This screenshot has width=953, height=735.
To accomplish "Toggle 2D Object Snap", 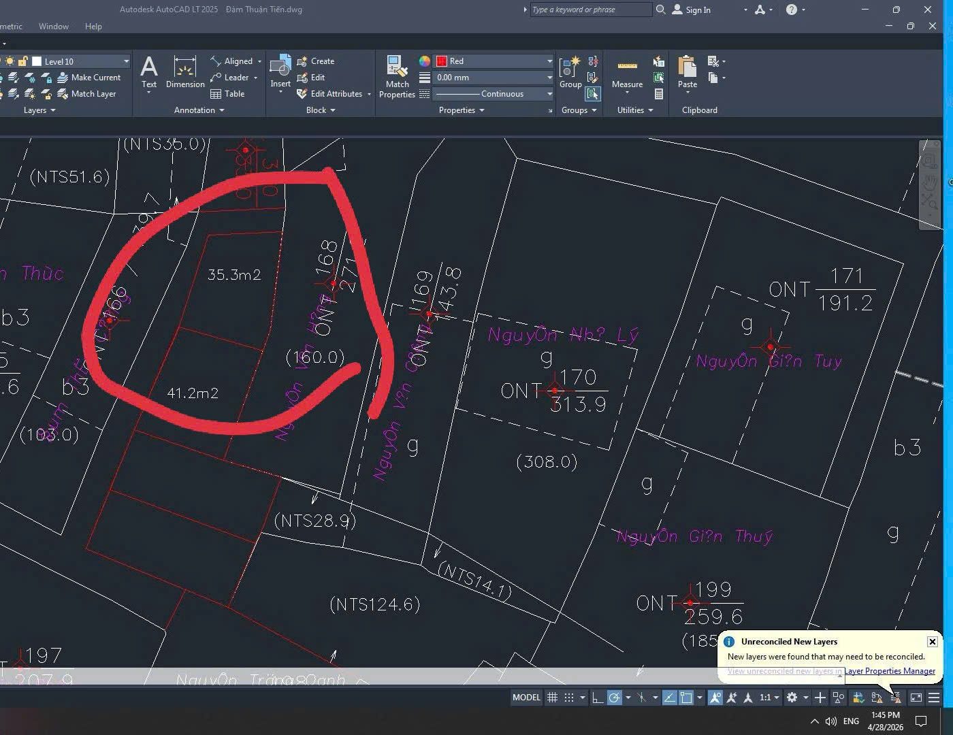I will (686, 698).
